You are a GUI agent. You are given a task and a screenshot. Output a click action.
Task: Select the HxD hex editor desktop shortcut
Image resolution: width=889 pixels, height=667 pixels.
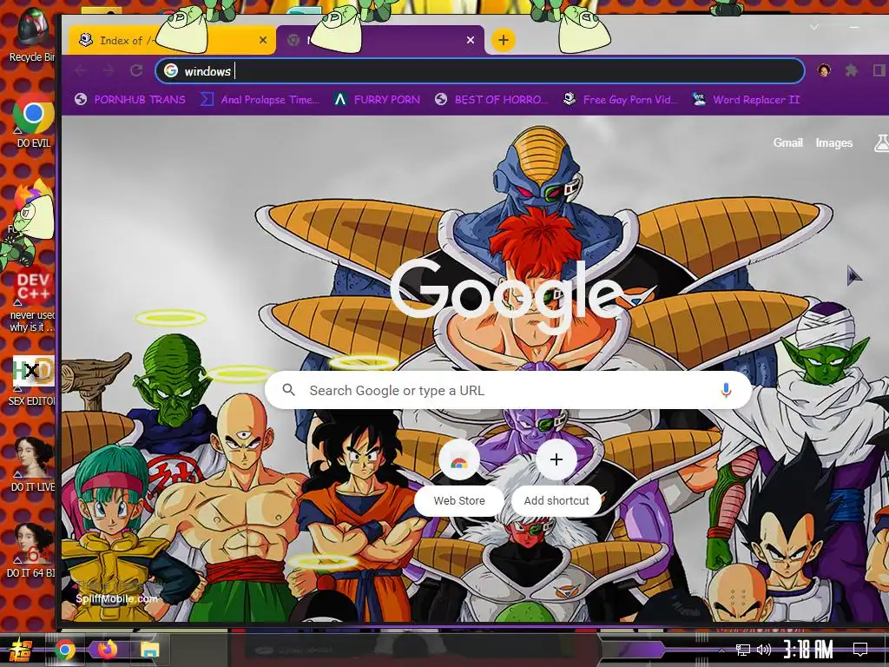click(x=33, y=381)
